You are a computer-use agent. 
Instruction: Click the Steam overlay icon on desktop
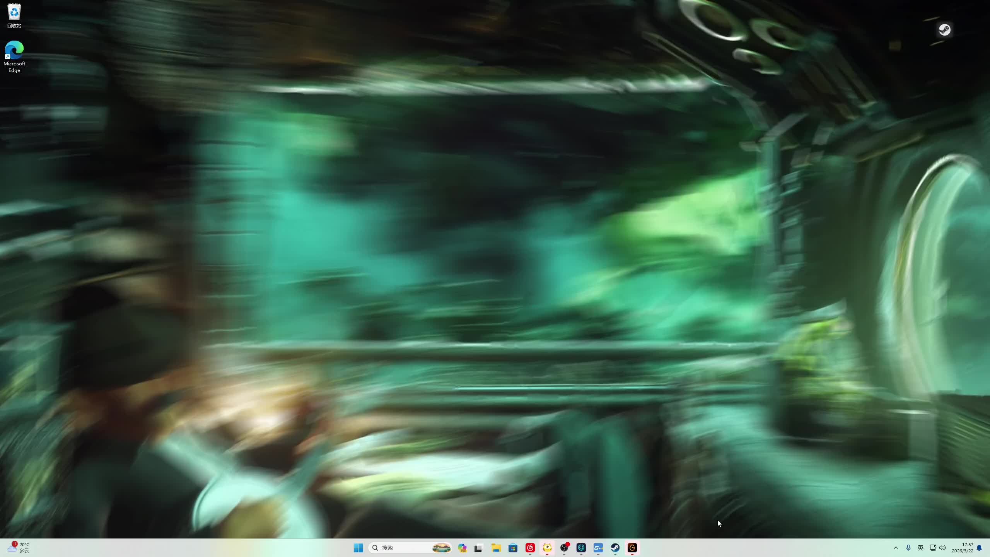pyautogui.click(x=944, y=30)
